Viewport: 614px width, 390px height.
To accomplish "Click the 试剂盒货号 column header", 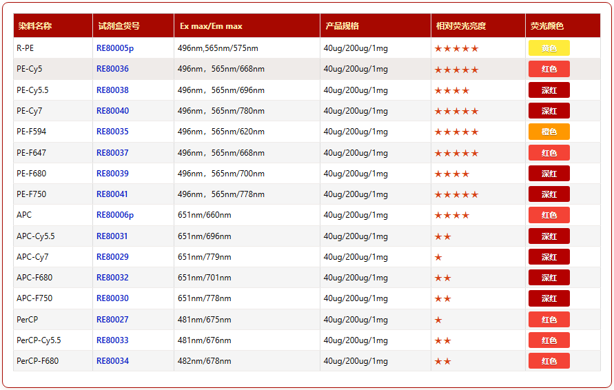I will coord(119,26).
